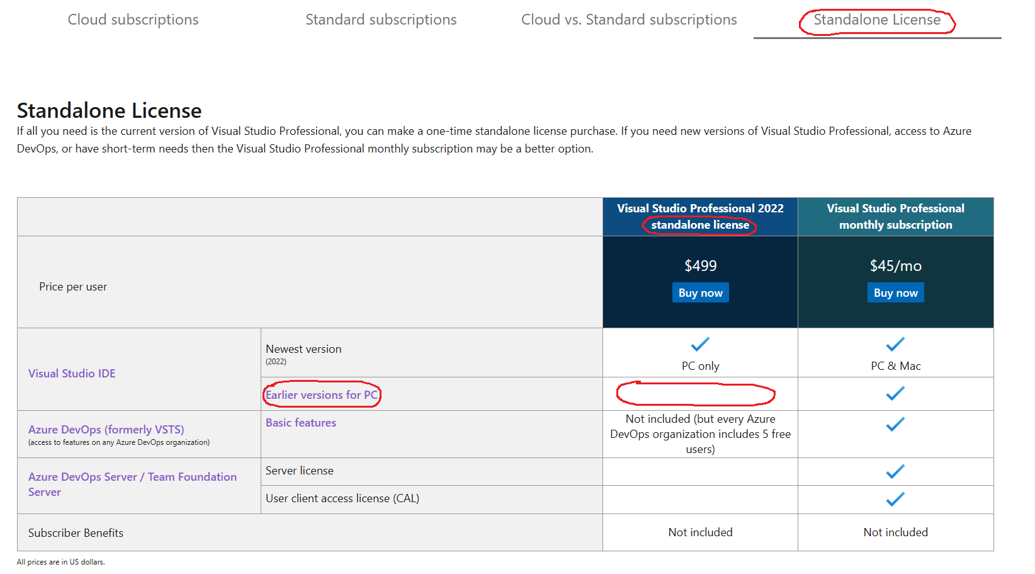
Task: Click the PC & Mac cell text
Action: [x=895, y=365]
